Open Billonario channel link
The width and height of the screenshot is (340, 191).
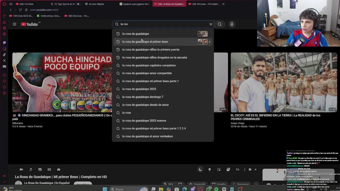pyautogui.click(x=18, y=123)
